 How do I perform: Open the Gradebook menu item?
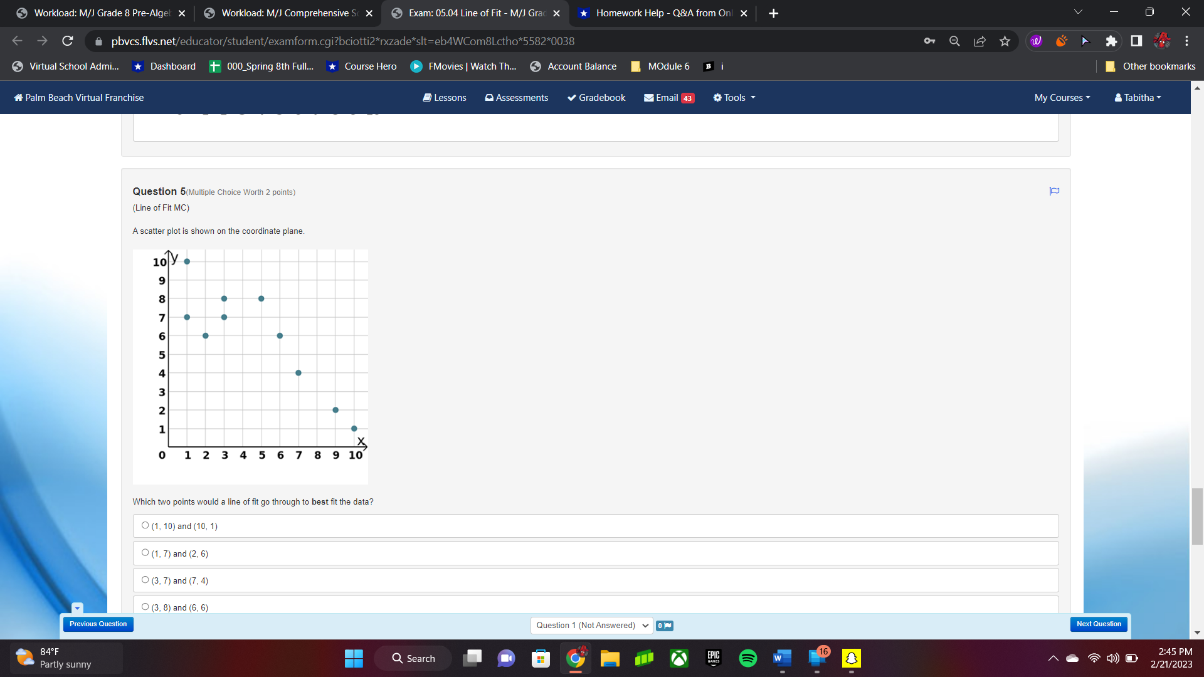click(596, 98)
